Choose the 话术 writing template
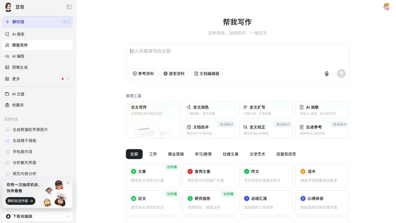The width and height of the screenshot is (396, 223). click(x=322, y=176)
